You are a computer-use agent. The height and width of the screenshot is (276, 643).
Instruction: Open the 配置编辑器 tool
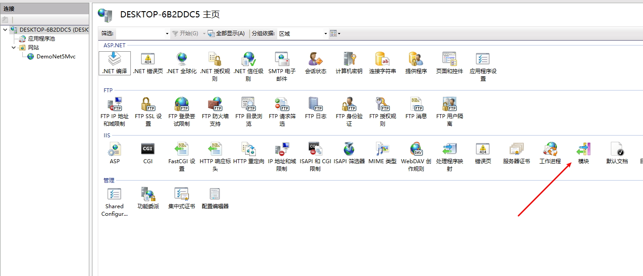click(215, 195)
